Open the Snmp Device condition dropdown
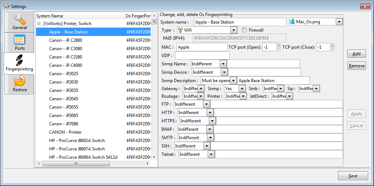 (224, 72)
